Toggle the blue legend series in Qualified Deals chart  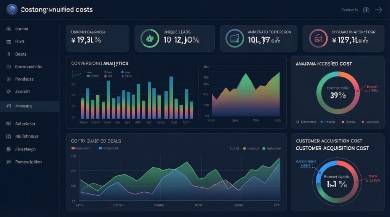coord(101,149)
